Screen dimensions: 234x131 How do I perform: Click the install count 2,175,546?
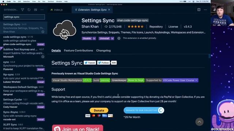(x=113, y=27)
